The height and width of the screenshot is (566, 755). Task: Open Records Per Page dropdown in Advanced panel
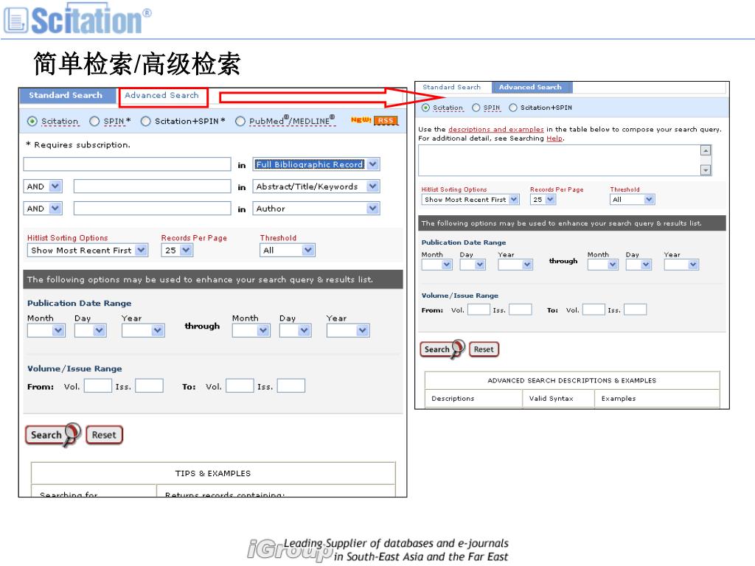(543, 199)
